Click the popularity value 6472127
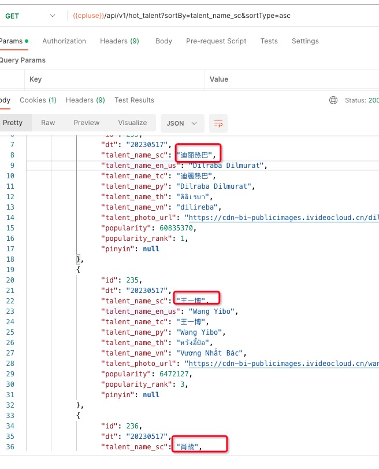This screenshot has height=469, width=379. point(174,374)
